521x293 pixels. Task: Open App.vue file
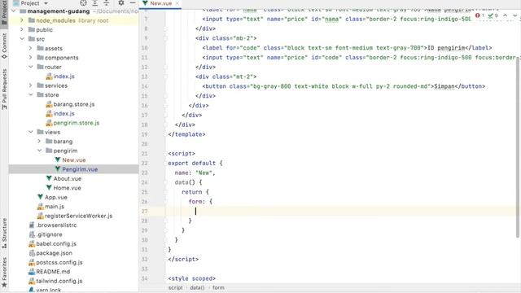(x=56, y=197)
